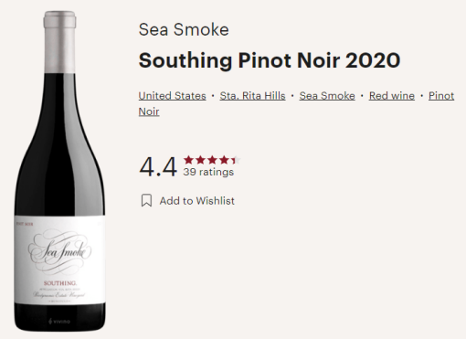This screenshot has width=466, height=339.
Task: Click the Southing Pinot Noir 2020 title
Action: (x=270, y=60)
